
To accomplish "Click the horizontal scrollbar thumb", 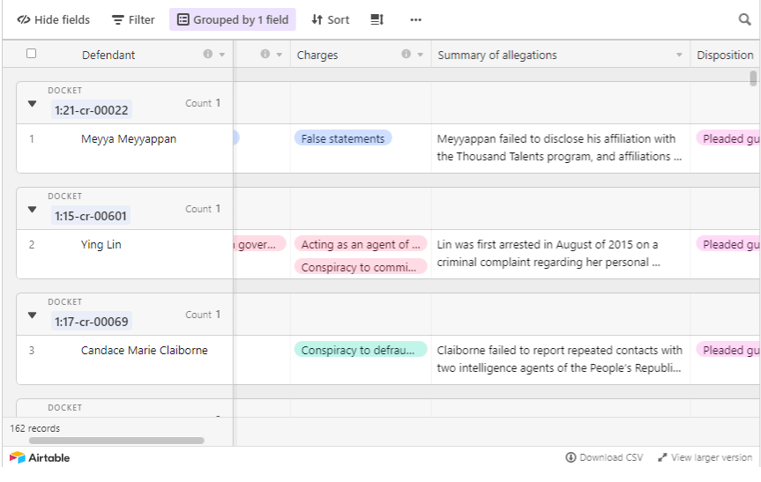I will click(x=116, y=440).
